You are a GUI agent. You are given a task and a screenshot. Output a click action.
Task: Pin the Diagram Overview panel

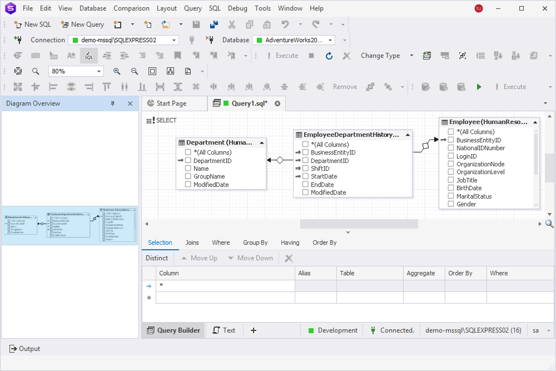coord(112,103)
